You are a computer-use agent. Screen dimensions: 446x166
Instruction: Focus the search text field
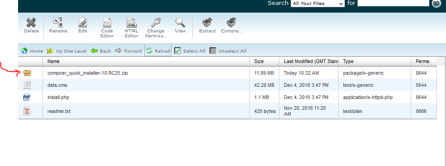click(x=393, y=3)
